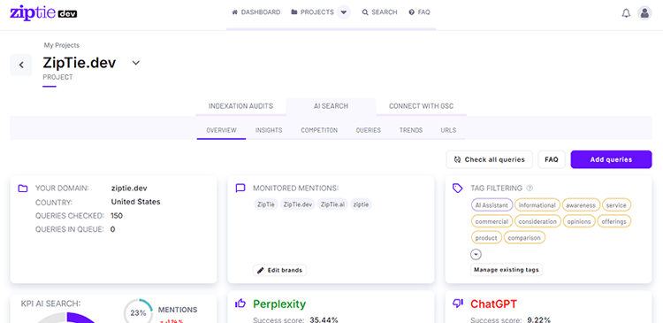Expand the Projects dropdown arrow
Screen dimensions: 663x323
[x=344, y=12]
